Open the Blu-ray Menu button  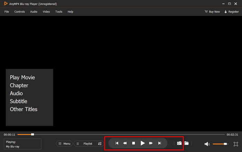[x=64, y=144]
